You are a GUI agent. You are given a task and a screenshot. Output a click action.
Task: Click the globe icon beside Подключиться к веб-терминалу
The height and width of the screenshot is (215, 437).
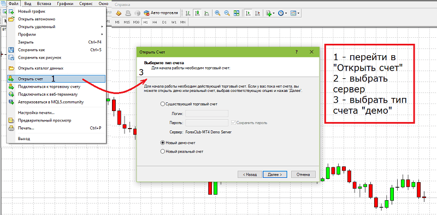(11, 94)
